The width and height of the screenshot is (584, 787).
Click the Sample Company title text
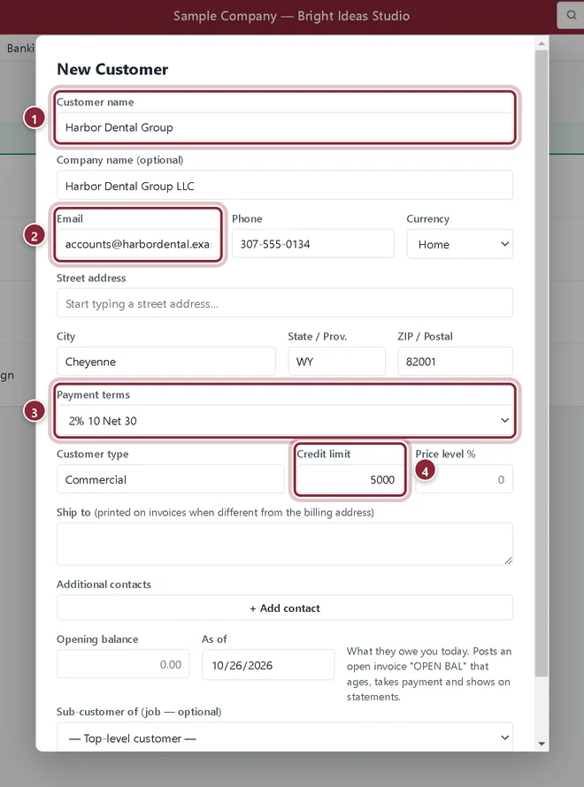click(x=291, y=16)
